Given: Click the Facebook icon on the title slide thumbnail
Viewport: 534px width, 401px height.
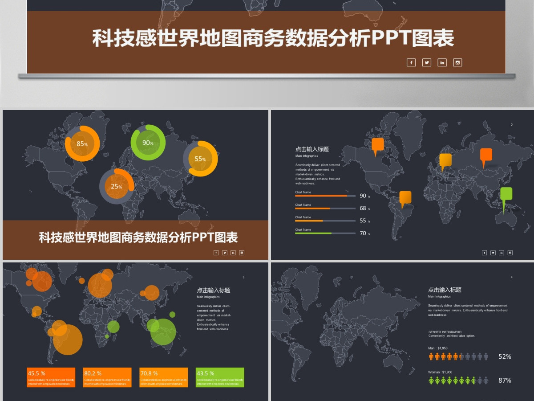Looking at the screenshot, I should (216, 253).
